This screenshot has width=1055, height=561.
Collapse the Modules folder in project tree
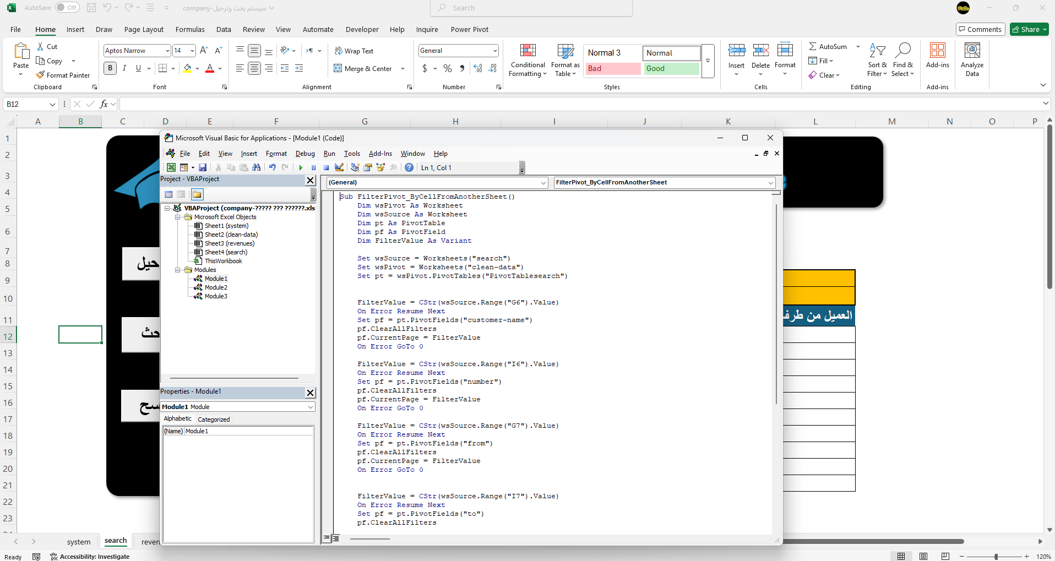178,270
